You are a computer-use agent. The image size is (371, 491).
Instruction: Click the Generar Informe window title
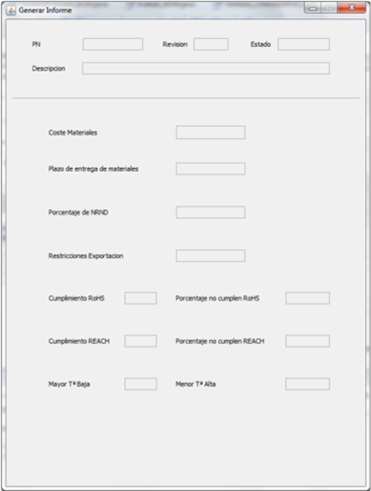45,10
